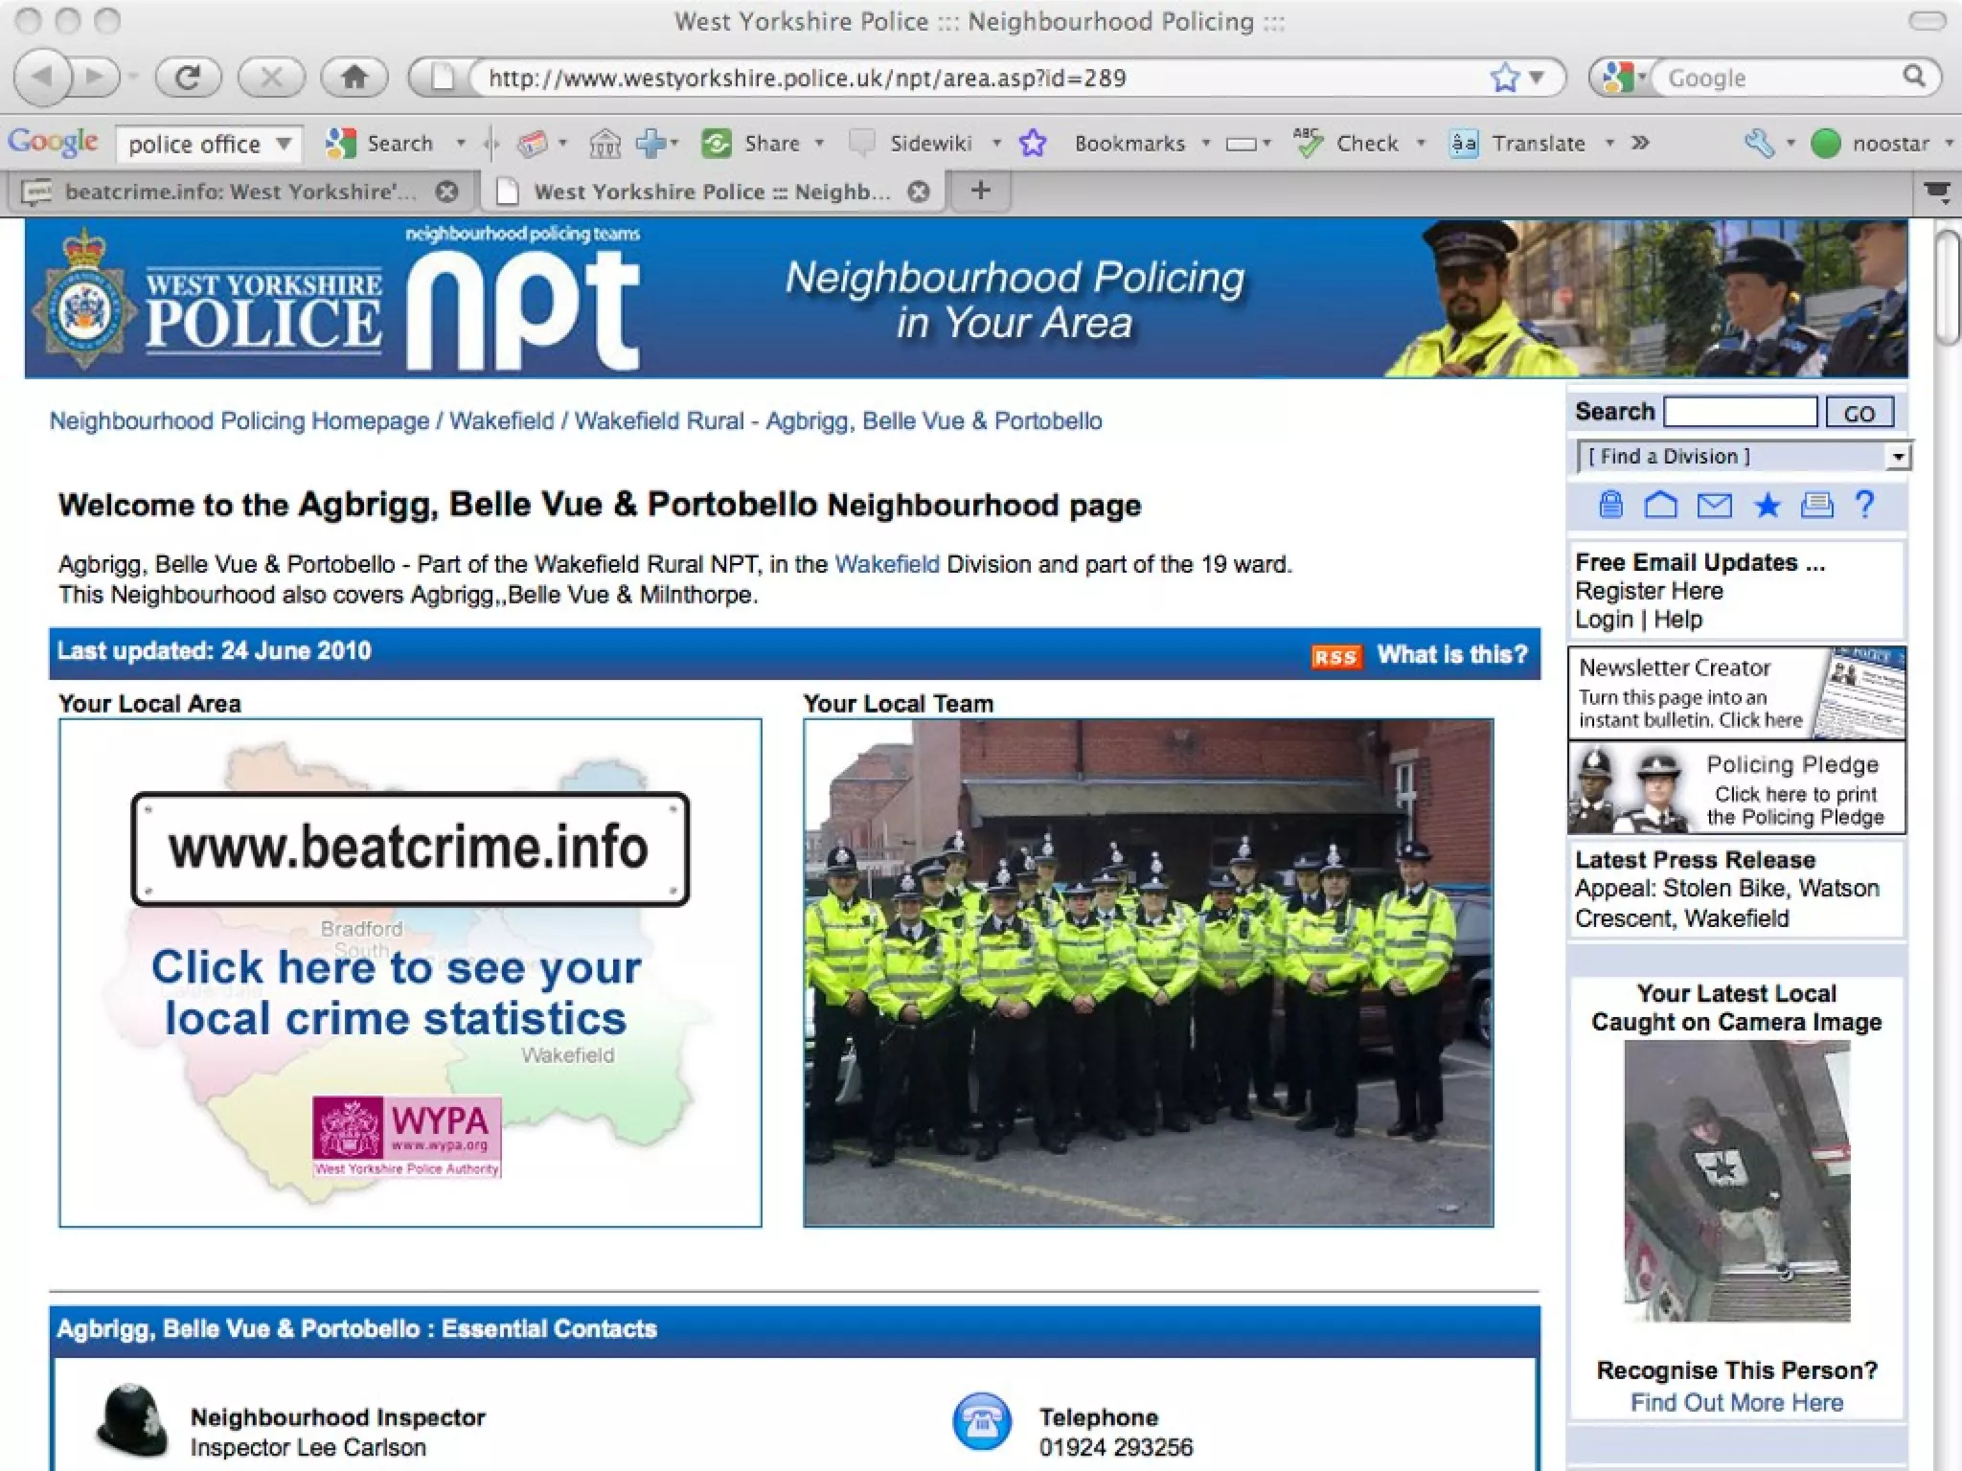The width and height of the screenshot is (1962, 1471).
Task: Expand the Google toolbar search box dropdown
Action: (x=285, y=144)
